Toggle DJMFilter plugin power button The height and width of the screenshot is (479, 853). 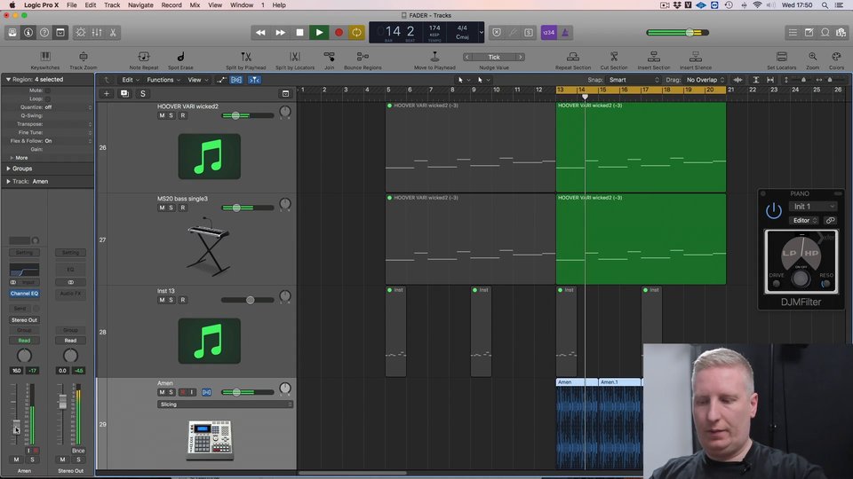pyautogui.click(x=774, y=211)
